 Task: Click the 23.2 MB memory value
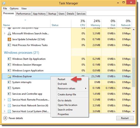pyautogui.click(x=96, y=76)
